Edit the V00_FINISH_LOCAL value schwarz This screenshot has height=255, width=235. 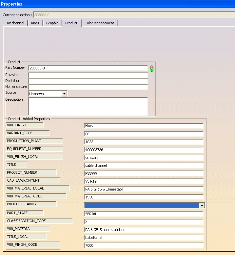coord(144,158)
